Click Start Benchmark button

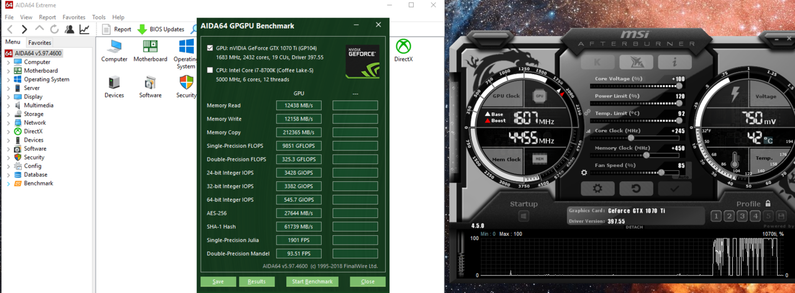312,282
